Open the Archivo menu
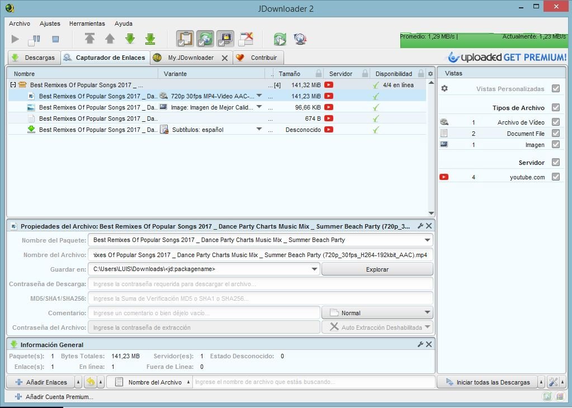Image resolution: width=572 pixels, height=408 pixels. point(20,23)
